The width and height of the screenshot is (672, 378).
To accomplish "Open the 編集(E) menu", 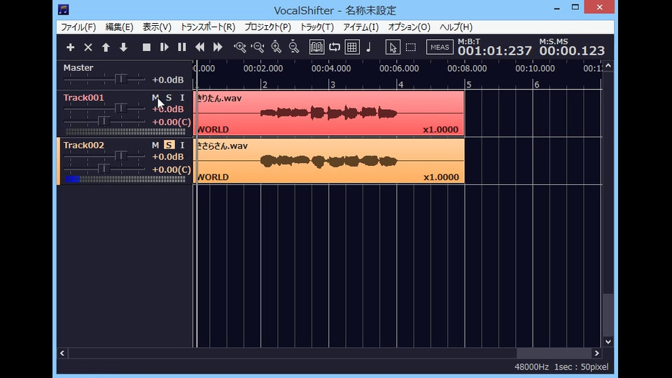I will [119, 27].
